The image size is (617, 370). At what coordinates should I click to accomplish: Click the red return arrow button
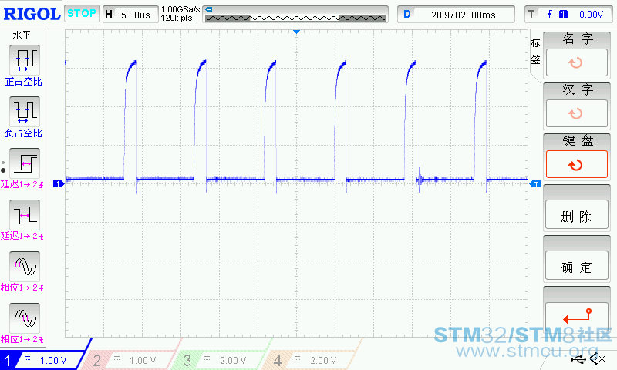576,316
